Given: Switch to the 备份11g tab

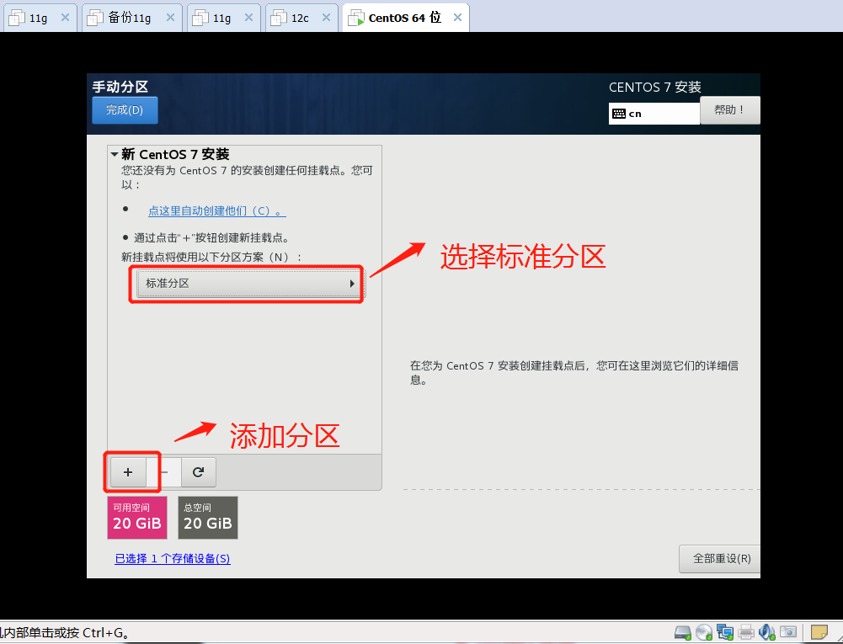Looking at the screenshot, I should [132, 18].
